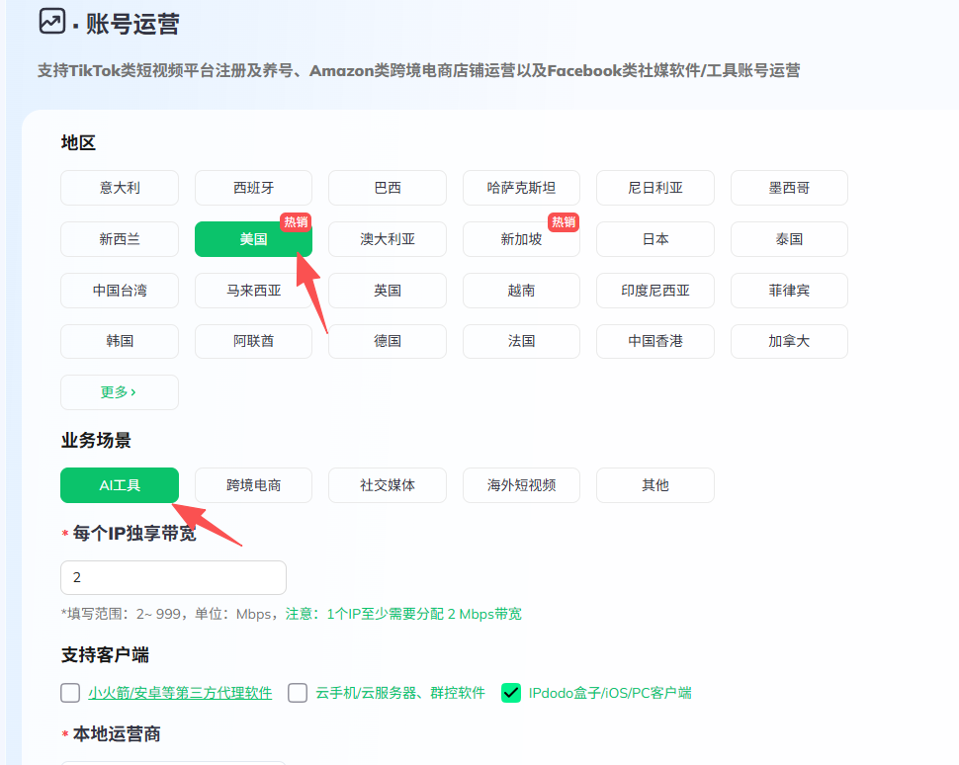This screenshot has height=765, width=959.
Task: Uncheck the IPdodo盒子/iOS/PC客户端 checkbox
Action: point(511,693)
